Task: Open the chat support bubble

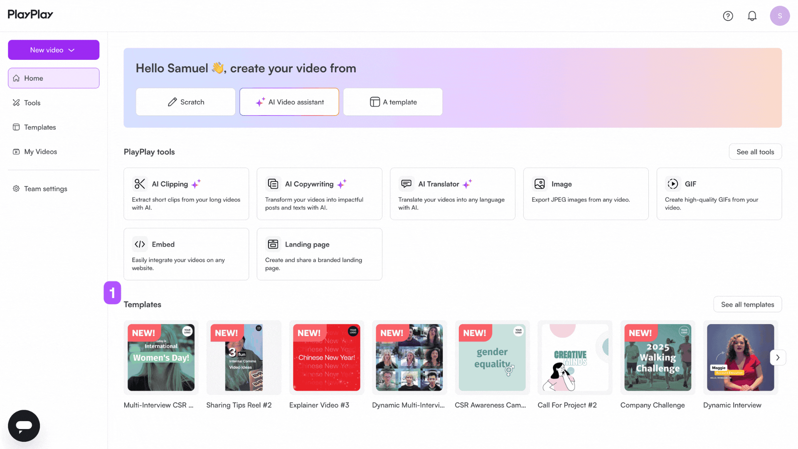Action: point(24,426)
